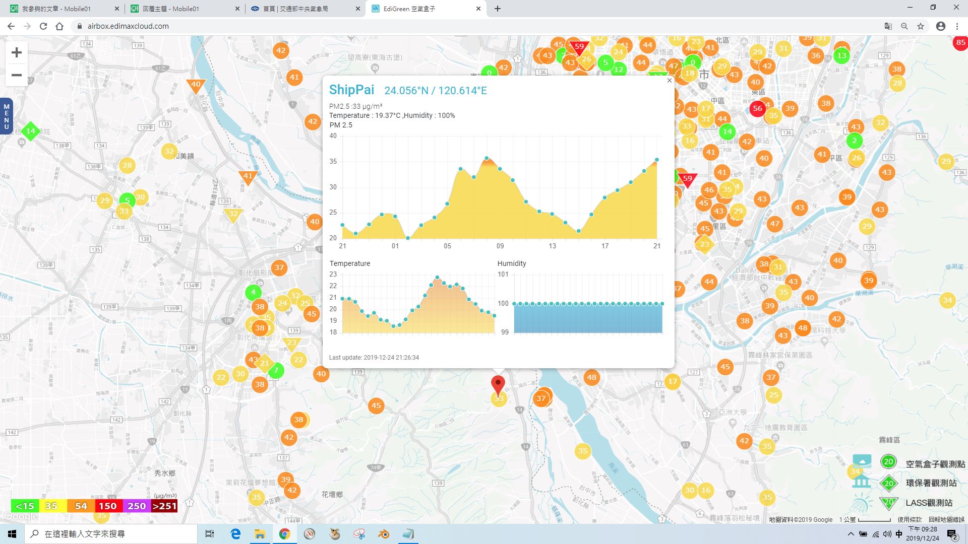Toggle the LASS觀測站 layer in the legend
Image resolution: width=968 pixels, height=544 pixels.
coord(929,503)
